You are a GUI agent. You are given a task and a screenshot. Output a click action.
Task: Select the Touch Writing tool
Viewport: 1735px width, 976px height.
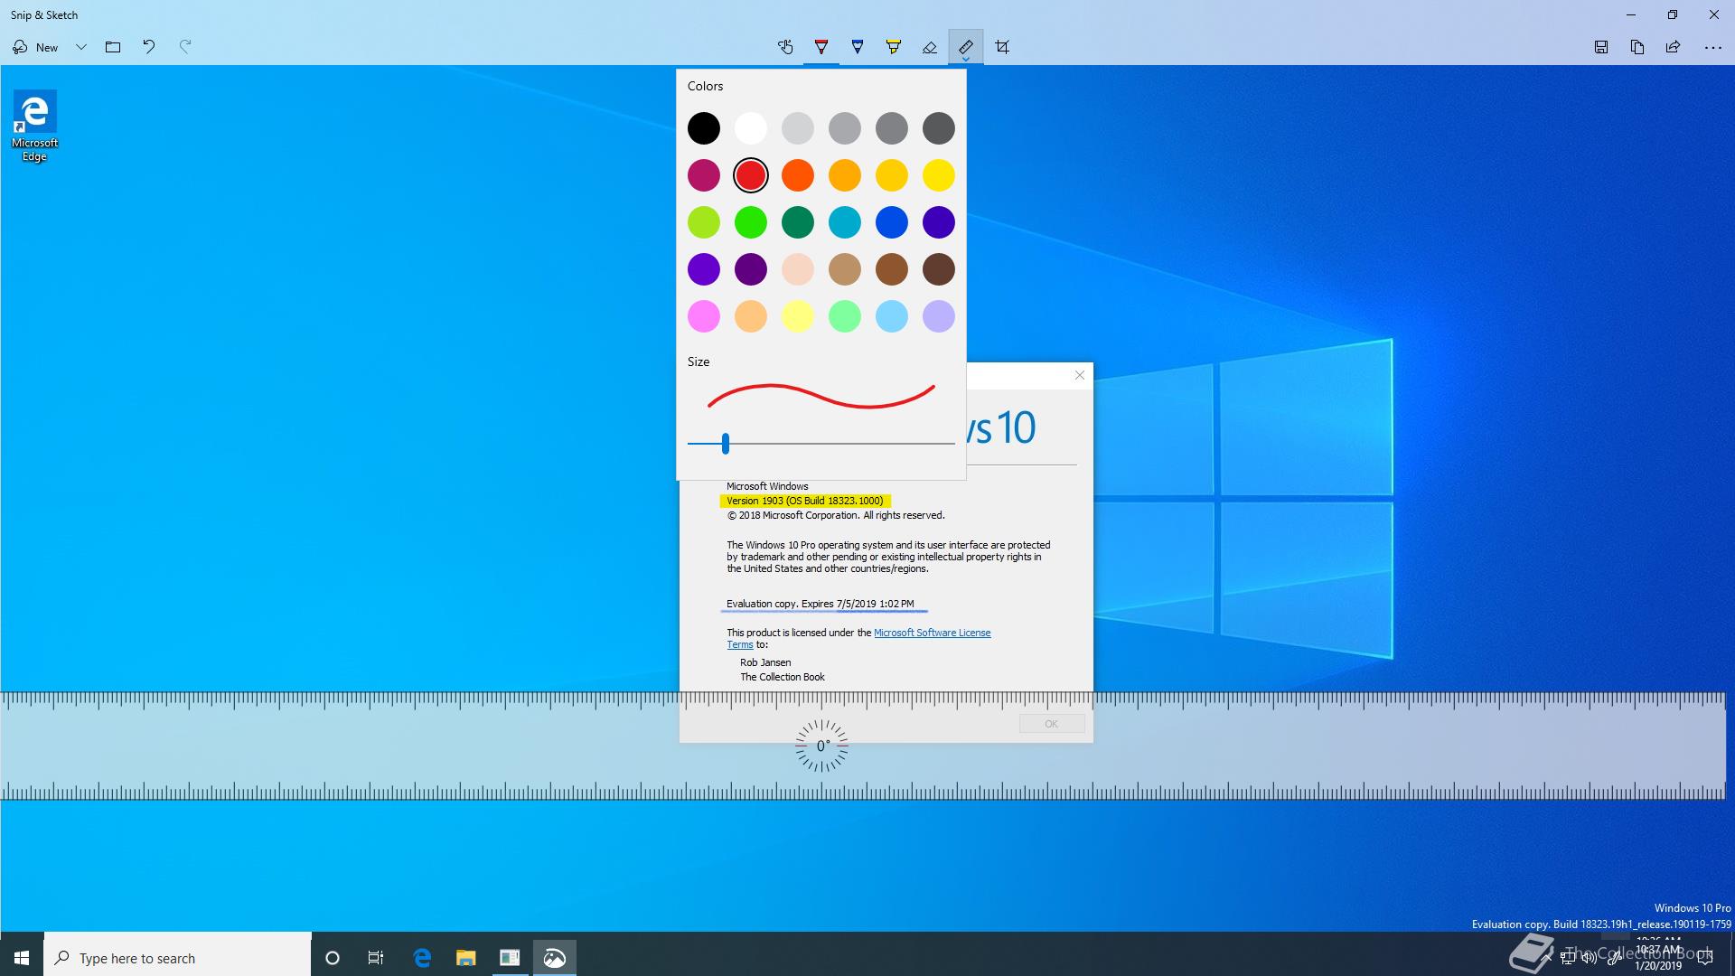coord(785,47)
